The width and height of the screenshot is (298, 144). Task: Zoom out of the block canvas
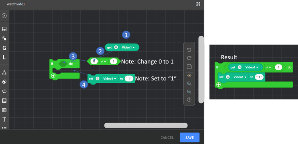point(189,92)
